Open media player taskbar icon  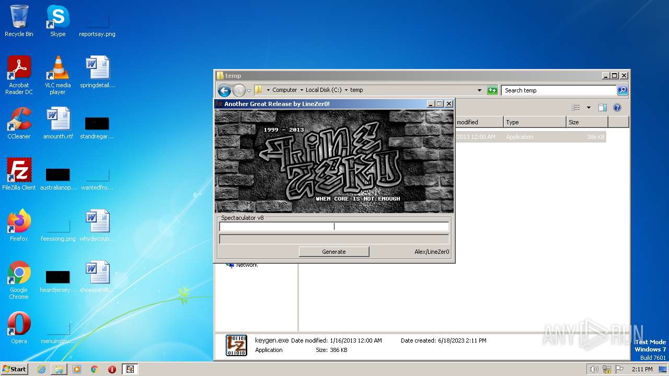point(77,369)
